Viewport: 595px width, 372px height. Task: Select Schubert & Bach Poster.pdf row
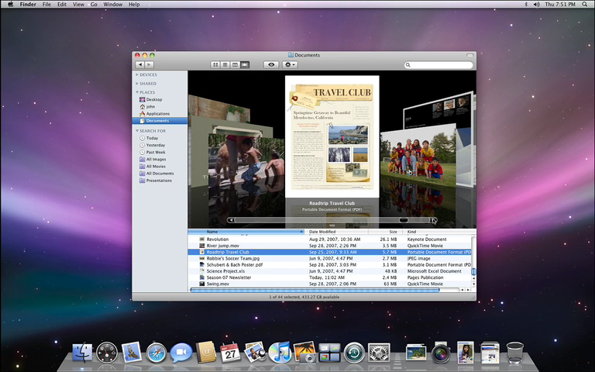point(329,265)
